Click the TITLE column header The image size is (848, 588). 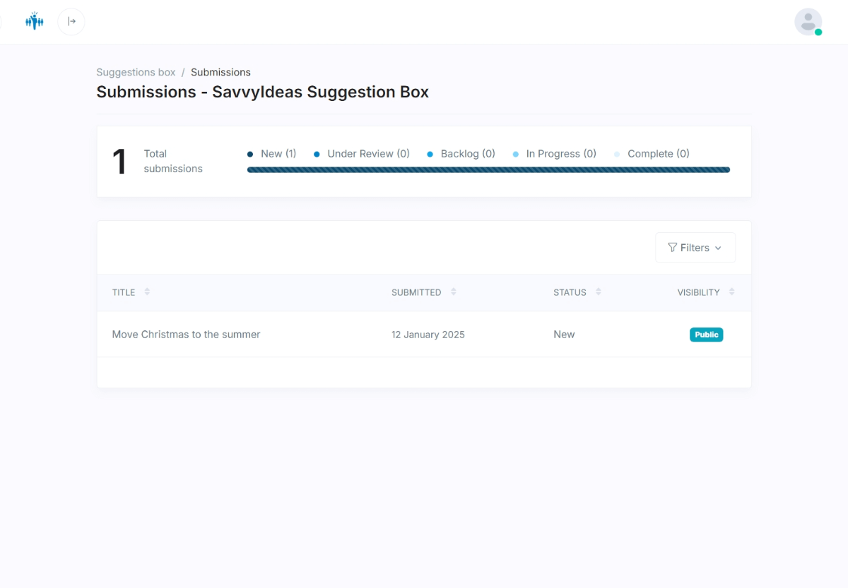point(124,292)
